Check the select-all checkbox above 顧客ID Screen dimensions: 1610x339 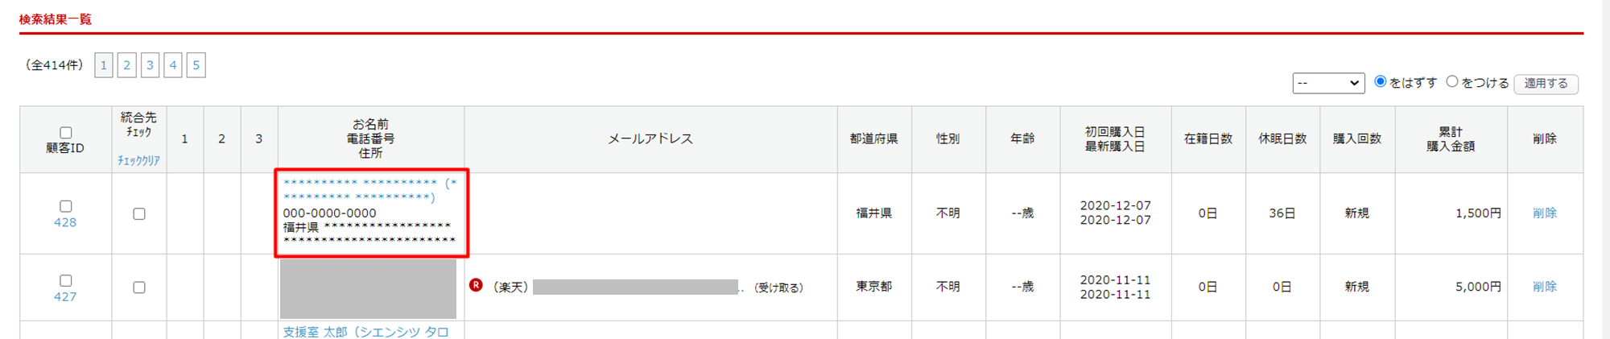pyautogui.click(x=66, y=133)
